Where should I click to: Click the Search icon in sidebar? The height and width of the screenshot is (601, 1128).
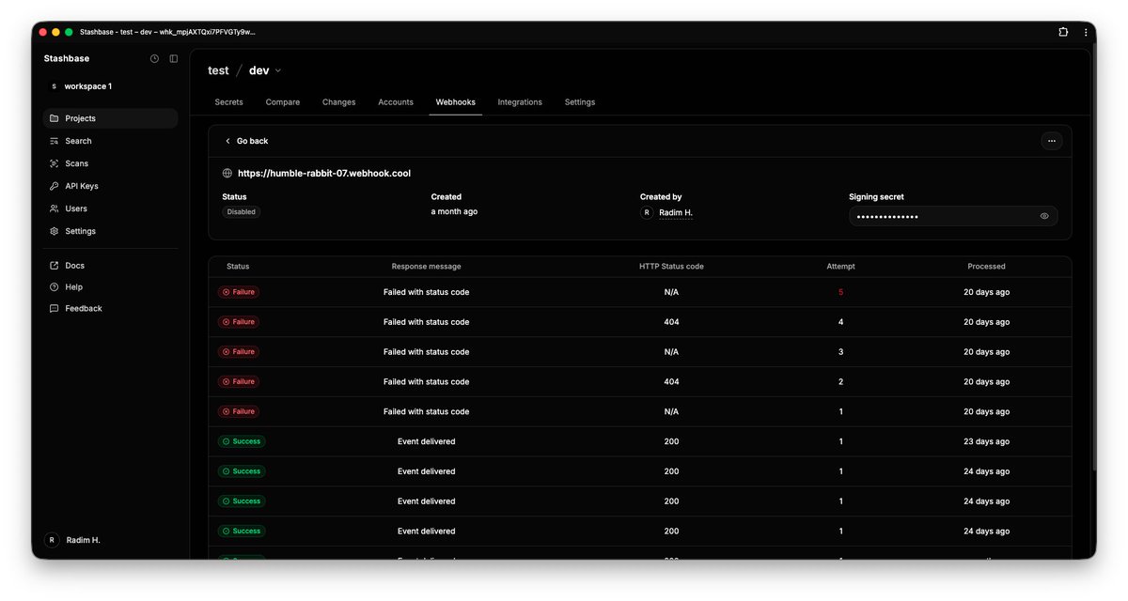tap(55, 141)
